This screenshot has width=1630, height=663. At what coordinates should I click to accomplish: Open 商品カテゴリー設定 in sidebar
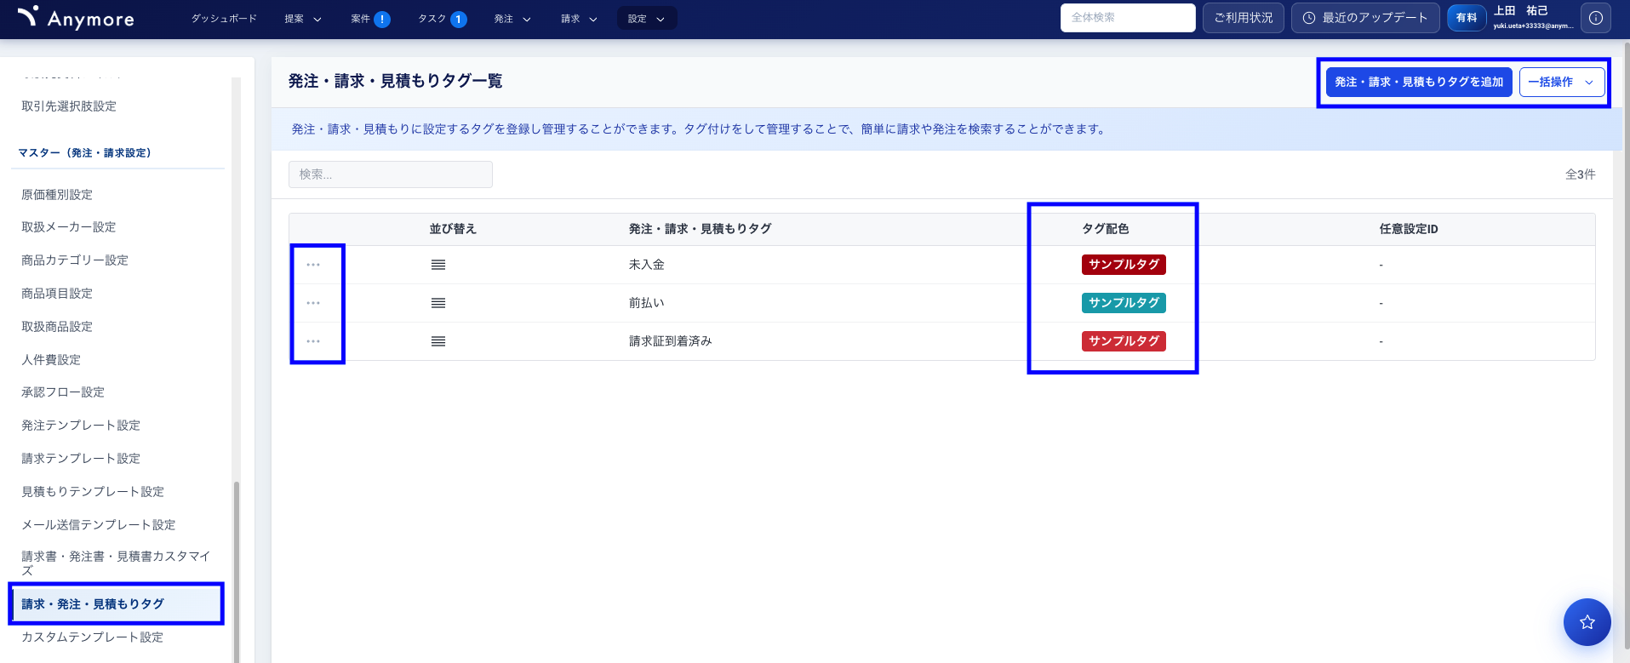(75, 260)
